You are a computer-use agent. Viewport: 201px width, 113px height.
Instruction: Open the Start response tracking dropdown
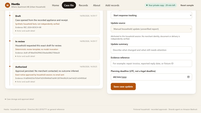[x=151, y=15]
